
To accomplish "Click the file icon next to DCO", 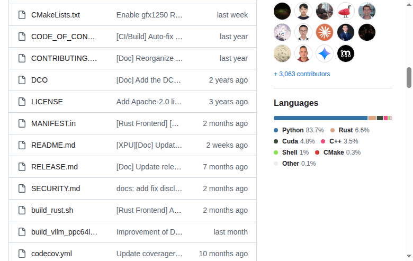I will click(x=22, y=80).
